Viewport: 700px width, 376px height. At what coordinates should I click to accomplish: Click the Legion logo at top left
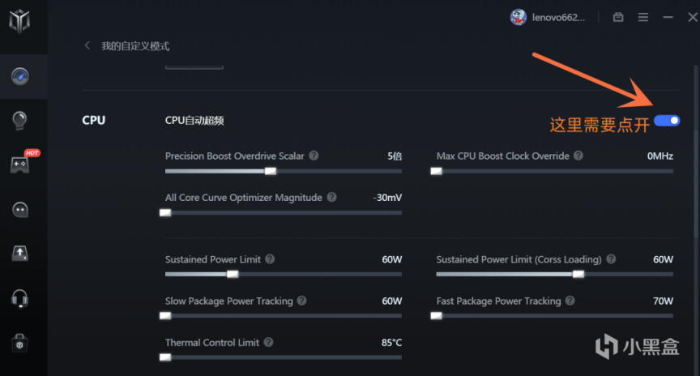pos(19,20)
